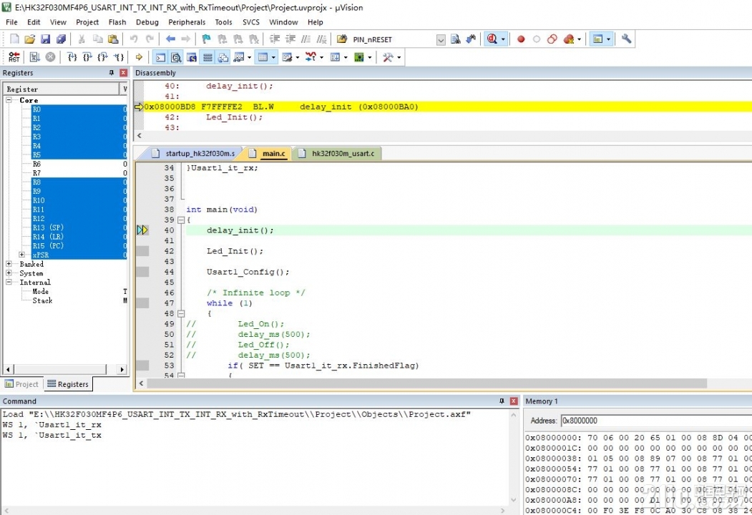The width and height of the screenshot is (752, 515).
Task: Click the Usart1_Config(); line in main.c
Action: [x=248, y=272]
